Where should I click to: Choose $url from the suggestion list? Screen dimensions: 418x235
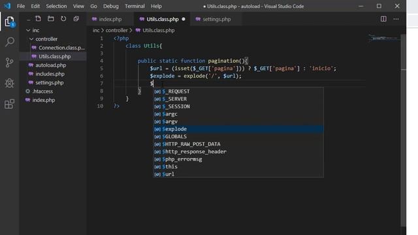pos(238,174)
